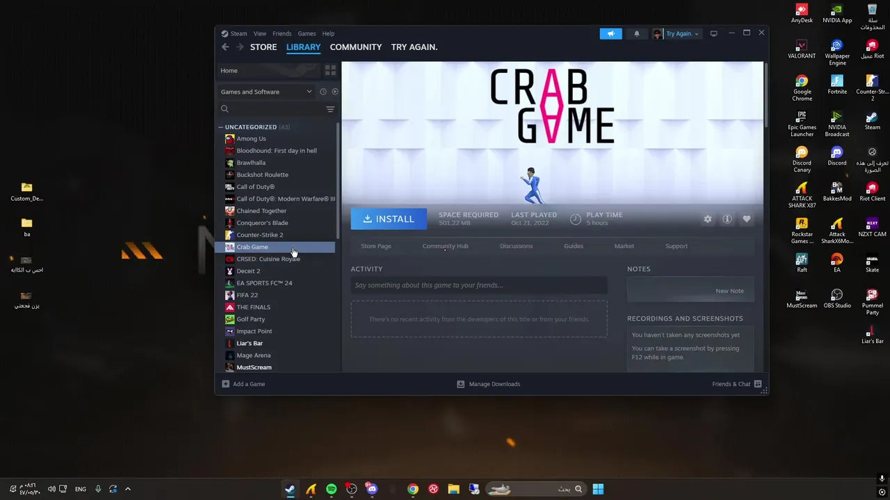890x500 pixels.
Task: Install Crab Game
Action: click(x=389, y=219)
